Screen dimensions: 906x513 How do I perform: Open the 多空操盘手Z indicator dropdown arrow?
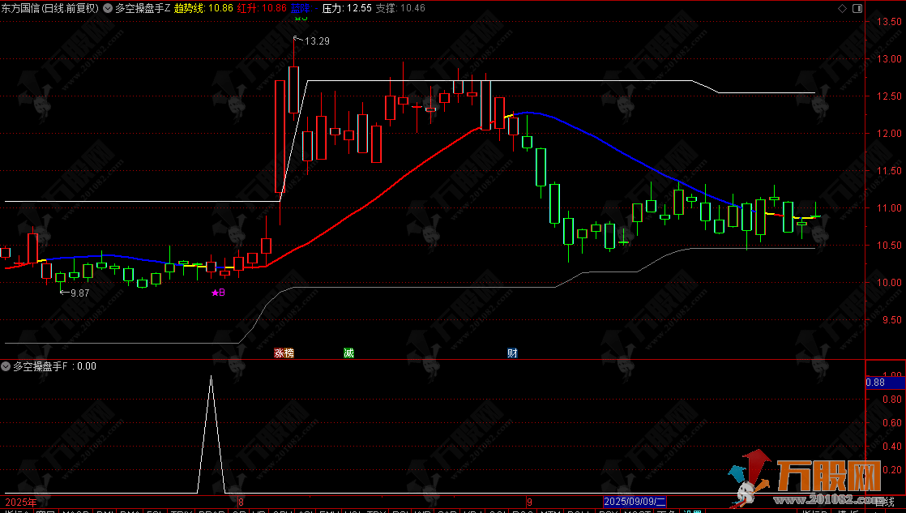(108, 8)
